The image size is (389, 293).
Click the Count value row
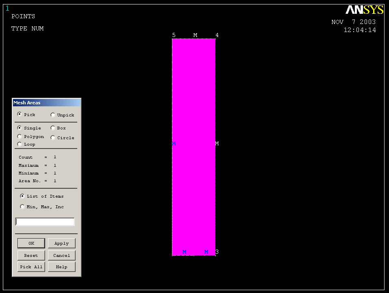pos(37,157)
